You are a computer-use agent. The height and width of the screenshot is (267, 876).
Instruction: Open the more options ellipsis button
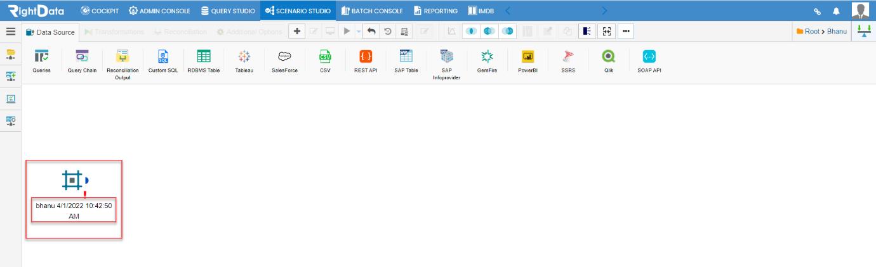pyautogui.click(x=626, y=32)
